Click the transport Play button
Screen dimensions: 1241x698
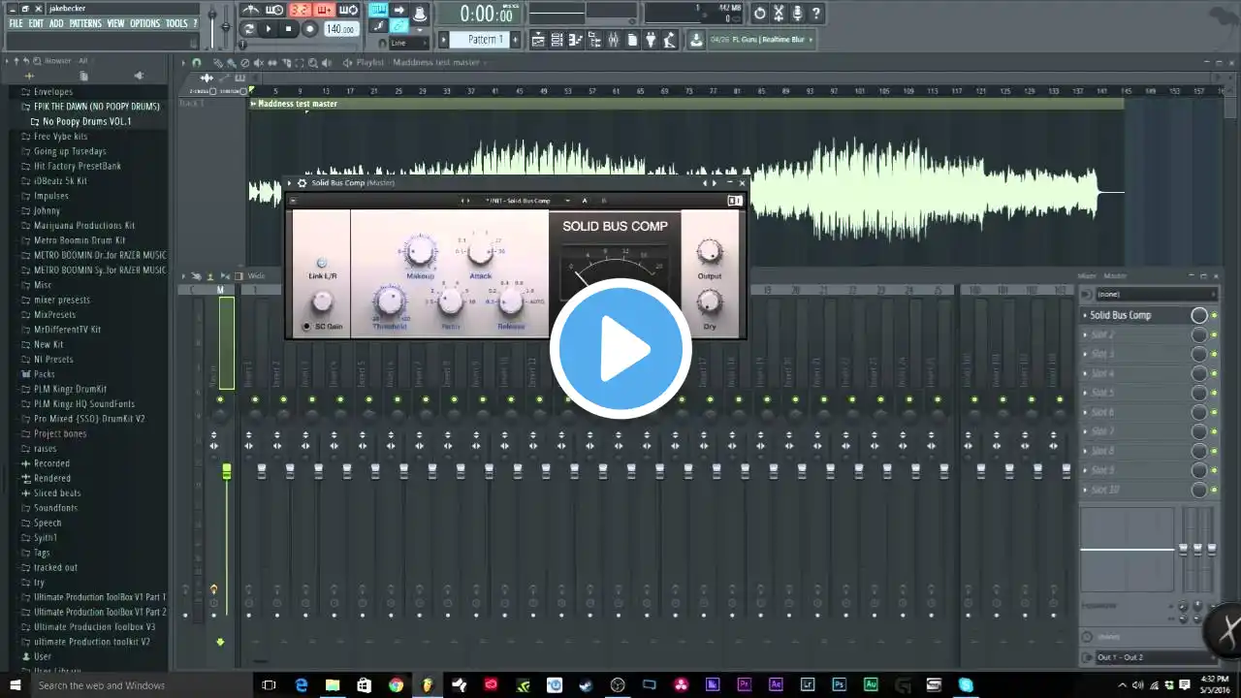click(269, 29)
